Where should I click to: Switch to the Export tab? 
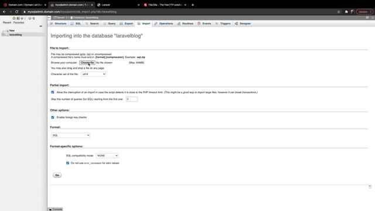click(x=127, y=23)
